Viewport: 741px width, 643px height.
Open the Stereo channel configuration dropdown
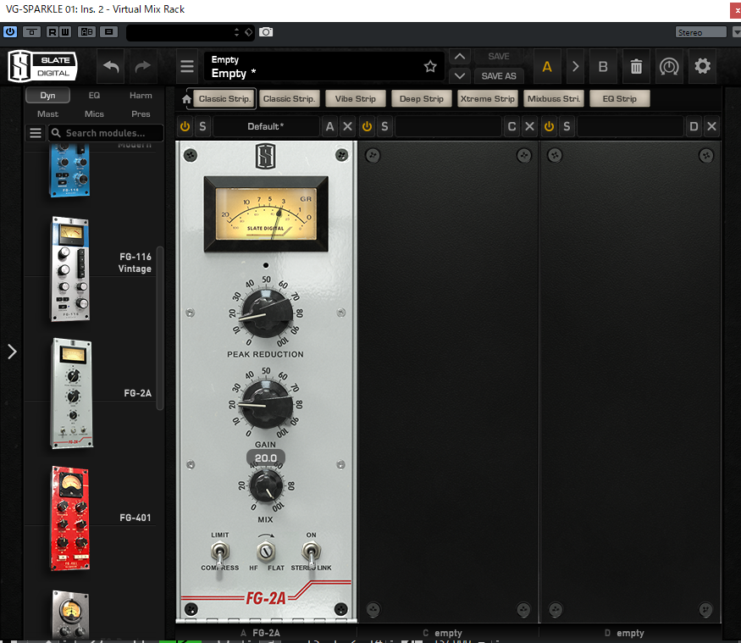tap(700, 32)
